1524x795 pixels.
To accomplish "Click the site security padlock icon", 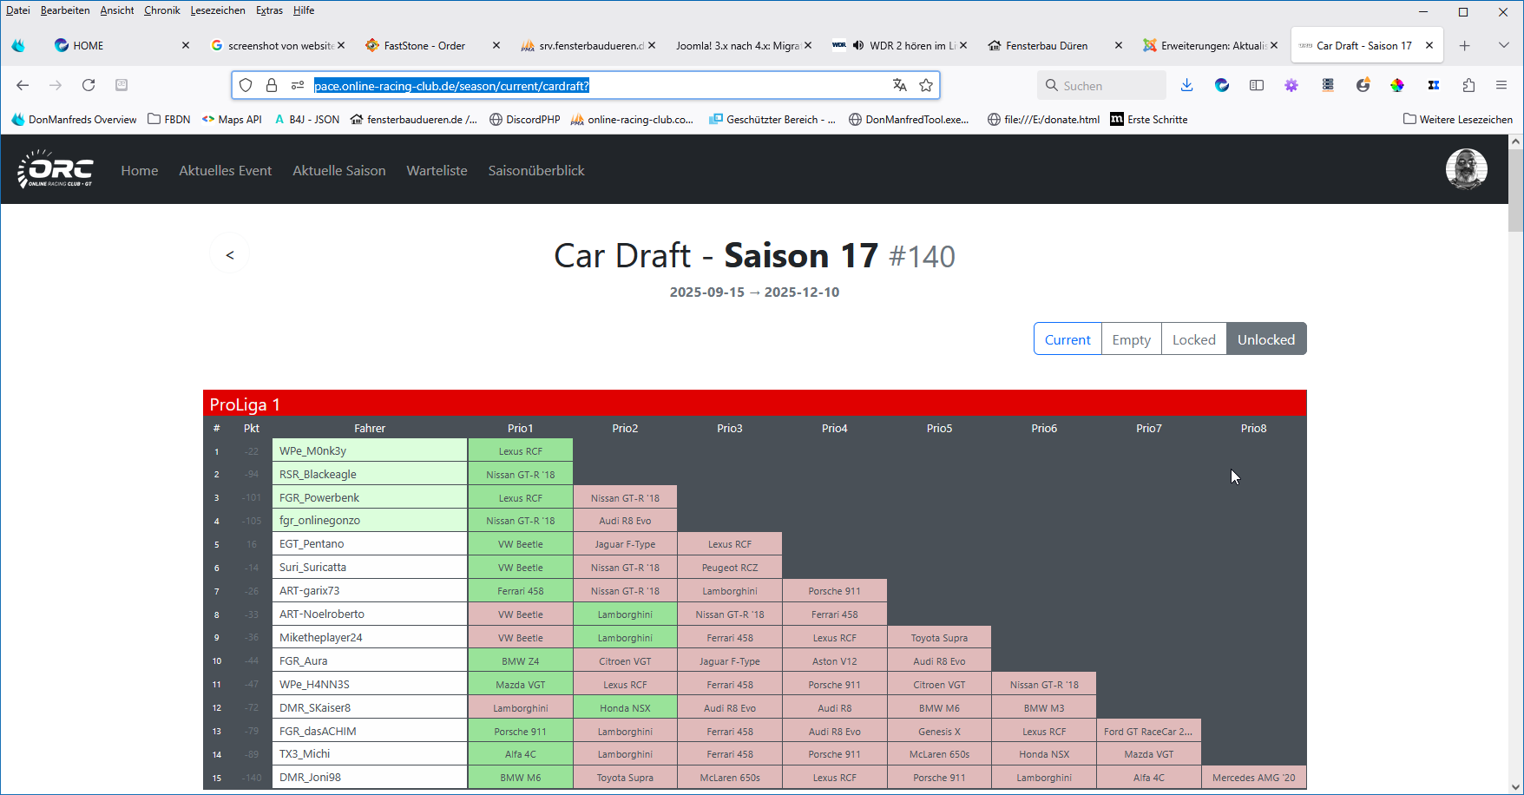I will point(272,85).
